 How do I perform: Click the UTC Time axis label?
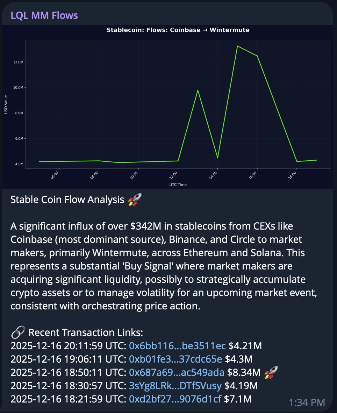tap(178, 184)
